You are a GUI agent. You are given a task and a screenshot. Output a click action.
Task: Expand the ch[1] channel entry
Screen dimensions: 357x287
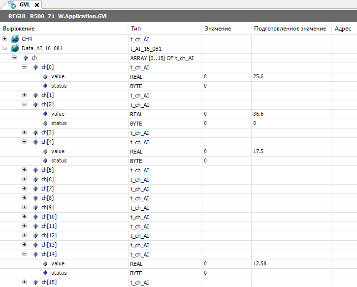coord(25,95)
